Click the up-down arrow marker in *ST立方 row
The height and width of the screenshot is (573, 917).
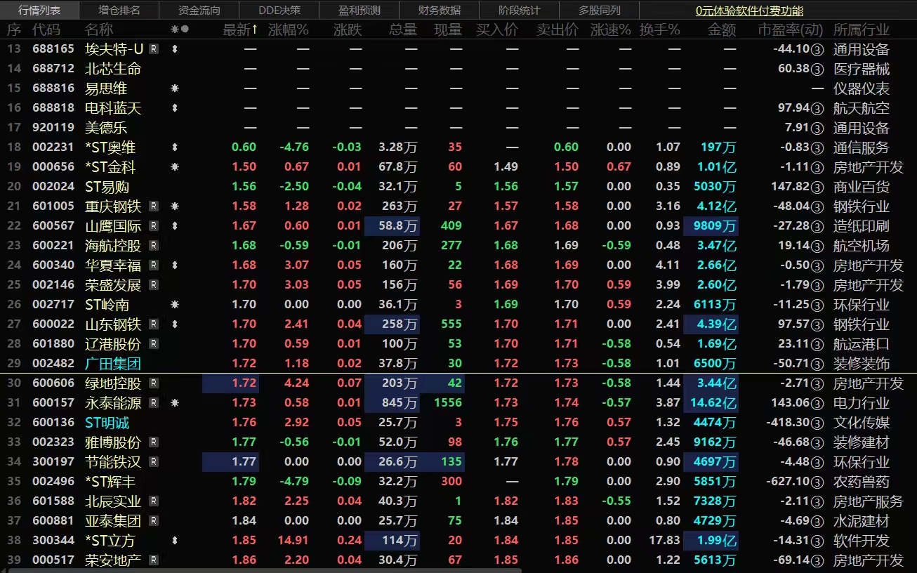click(x=175, y=541)
